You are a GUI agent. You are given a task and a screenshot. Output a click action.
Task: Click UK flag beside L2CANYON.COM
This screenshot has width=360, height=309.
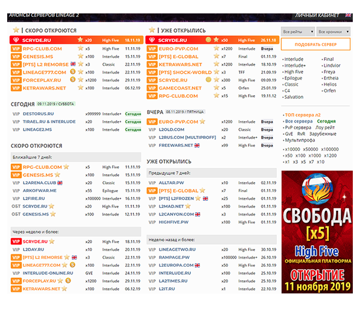point(197,214)
